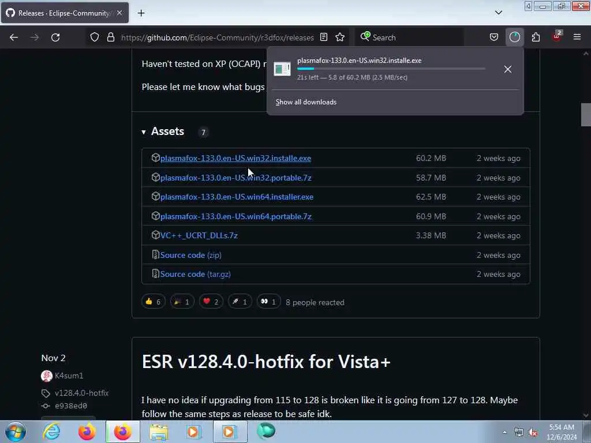Click the Search box in toolbar
This screenshot has width=591, height=443.
[409, 37]
